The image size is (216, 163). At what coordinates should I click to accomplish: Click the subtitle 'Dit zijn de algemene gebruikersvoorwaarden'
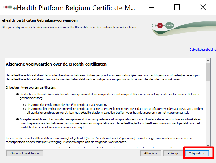(70, 27)
